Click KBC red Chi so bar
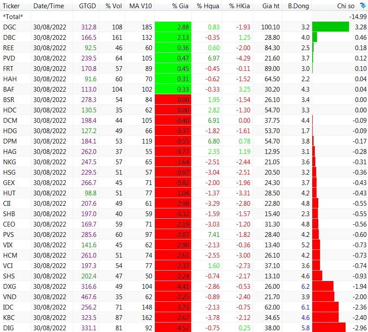Image resolution: width=368 pixels, height=332 pixels. click(x=325, y=317)
